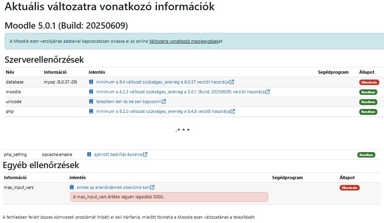Select the 'php_setting' name cell
384x223 pixels.
pos(15,154)
